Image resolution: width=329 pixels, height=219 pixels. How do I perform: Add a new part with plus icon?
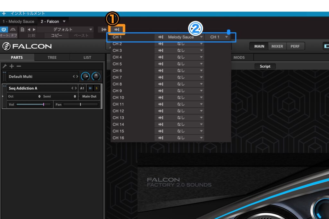[12, 66]
